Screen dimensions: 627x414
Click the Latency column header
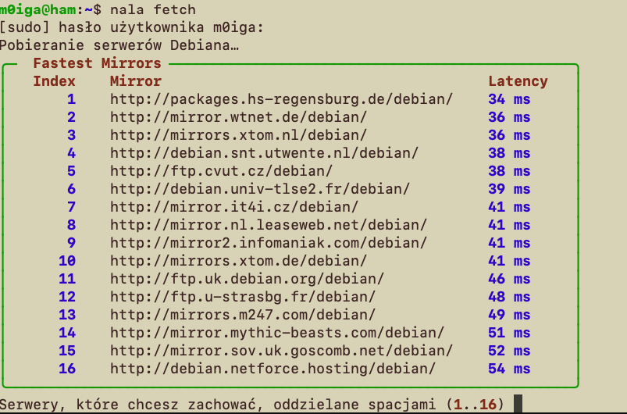tap(518, 81)
